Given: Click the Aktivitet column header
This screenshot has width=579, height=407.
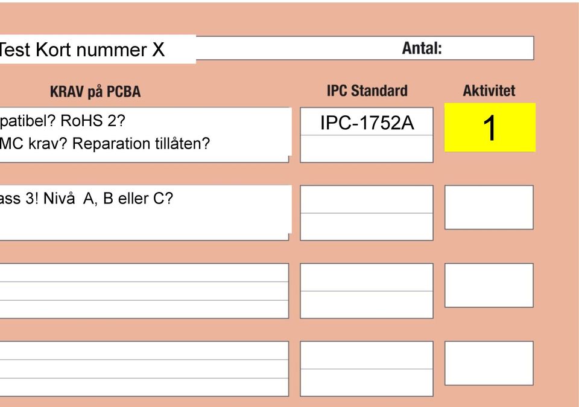Looking at the screenshot, I should tap(489, 91).
